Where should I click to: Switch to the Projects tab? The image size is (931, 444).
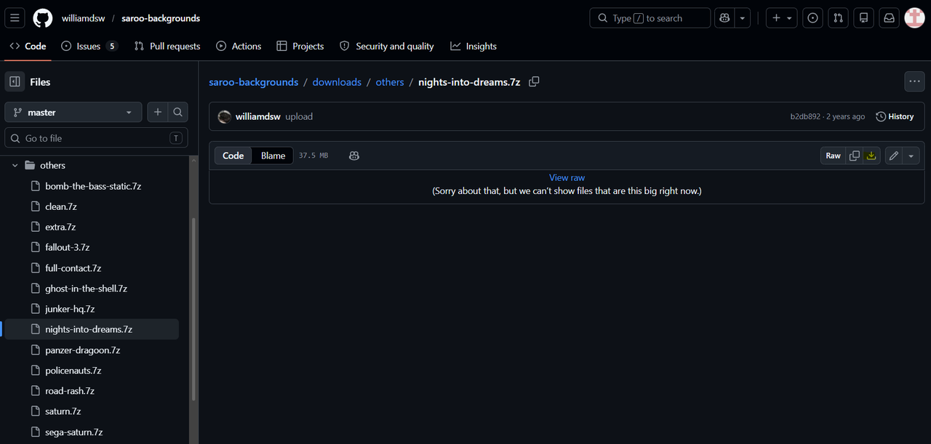click(x=300, y=46)
